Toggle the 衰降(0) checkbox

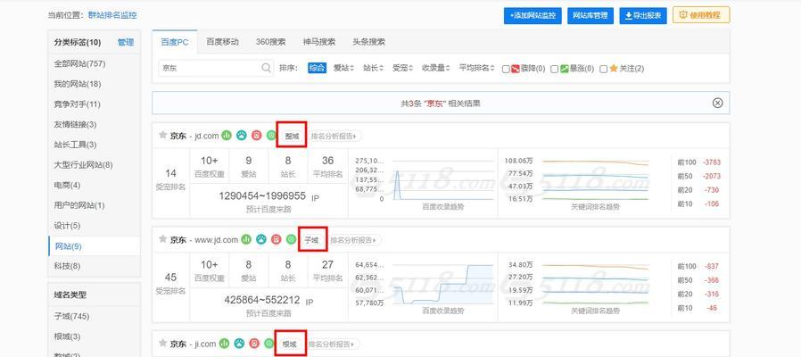pos(506,69)
